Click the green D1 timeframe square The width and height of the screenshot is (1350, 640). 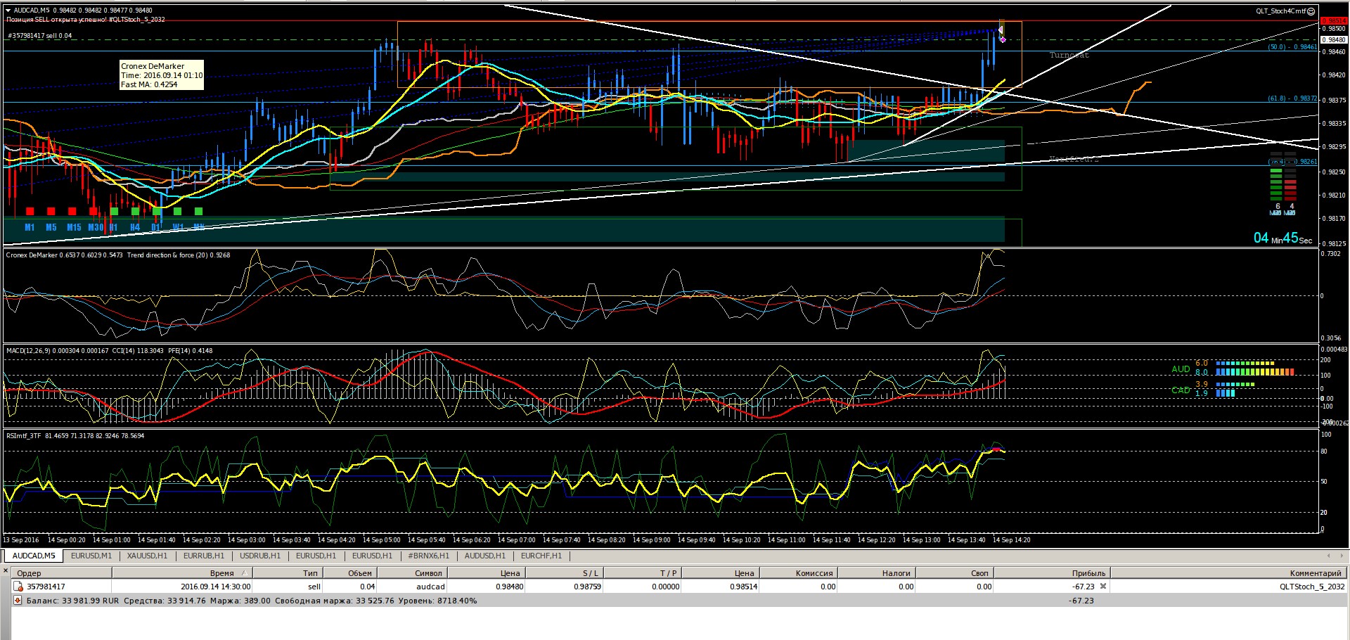pyautogui.click(x=156, y=211)
